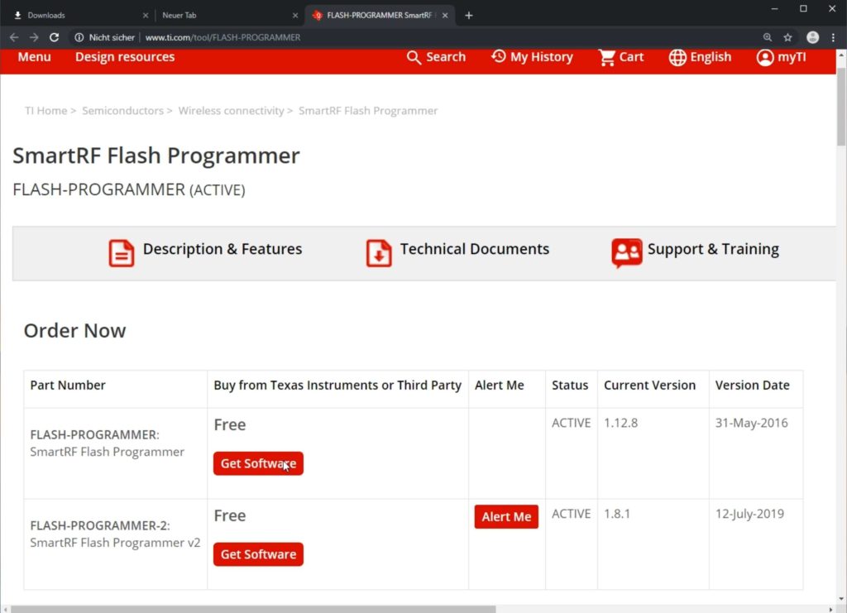The height and width of the screenshot is (613, 847).
Task: Open the Cart text link
Action: pyautogui.click(x=631, y=57)
